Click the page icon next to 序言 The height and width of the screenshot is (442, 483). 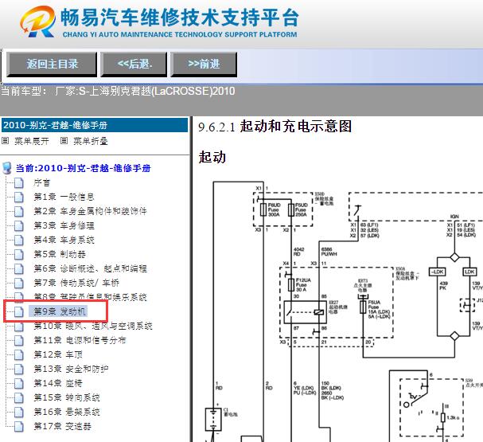tap(19, 183)
